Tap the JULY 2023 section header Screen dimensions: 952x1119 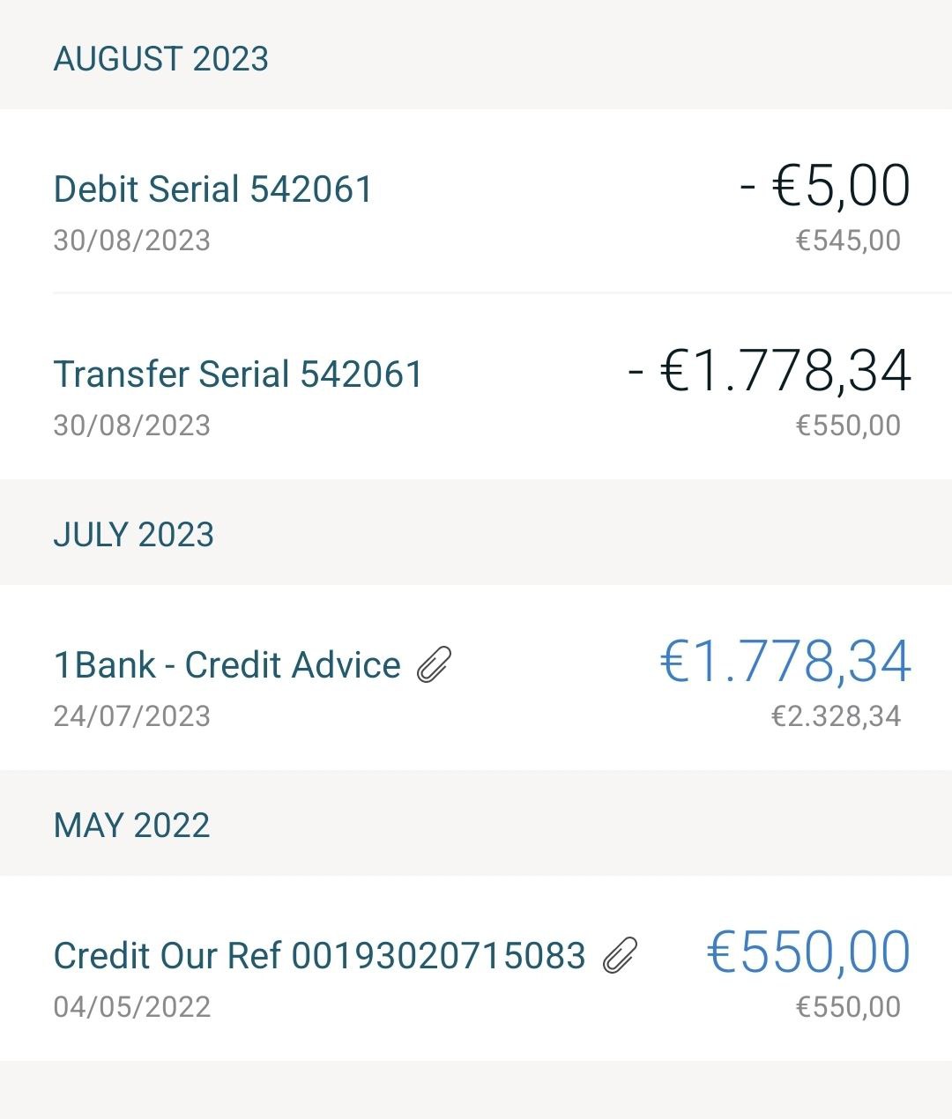click(x=133, y=535)
